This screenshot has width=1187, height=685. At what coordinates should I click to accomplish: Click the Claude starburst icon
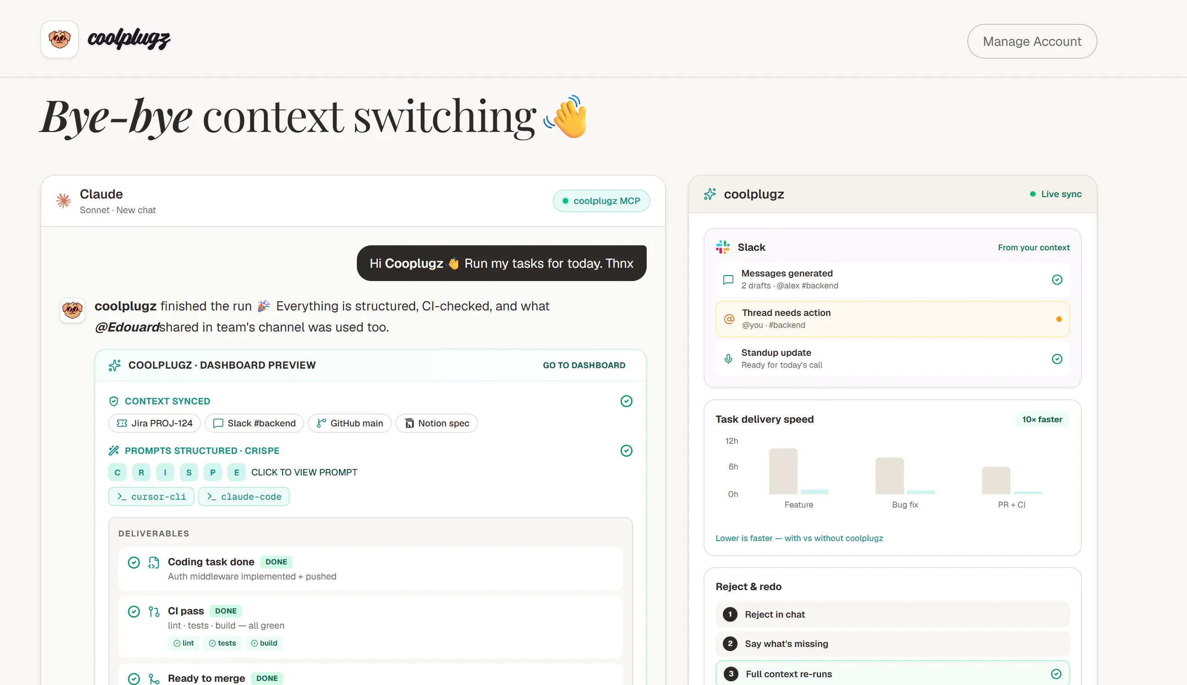(63, 200)
